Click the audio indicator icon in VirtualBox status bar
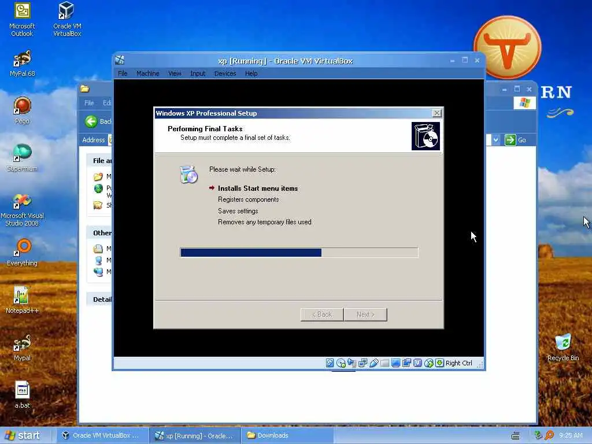Screen dimensions: 592x444 pos(352,363)
